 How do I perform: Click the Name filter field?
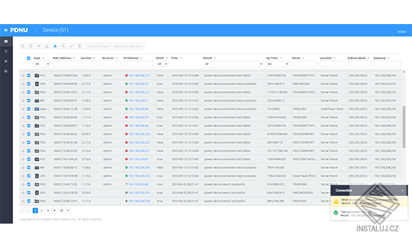point(304,64)
